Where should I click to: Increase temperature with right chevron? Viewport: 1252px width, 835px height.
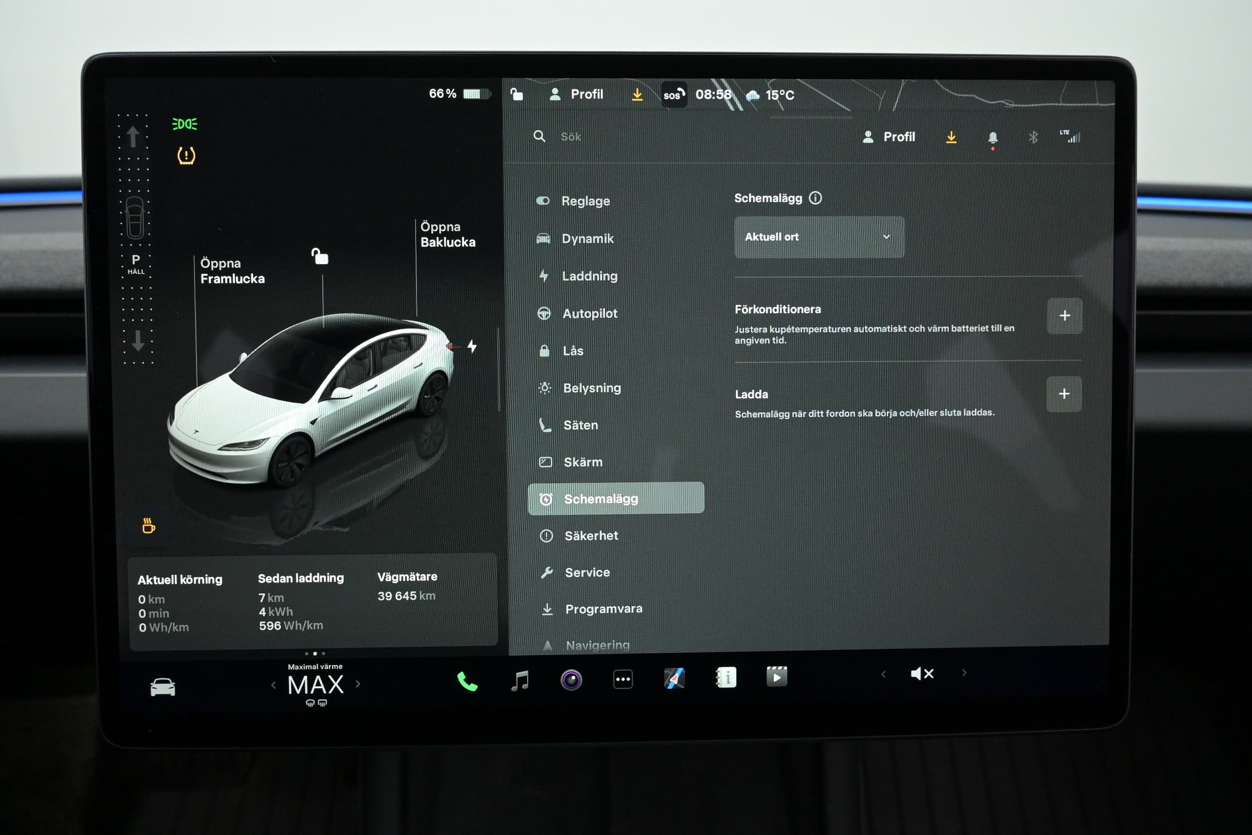pos(358,684)
